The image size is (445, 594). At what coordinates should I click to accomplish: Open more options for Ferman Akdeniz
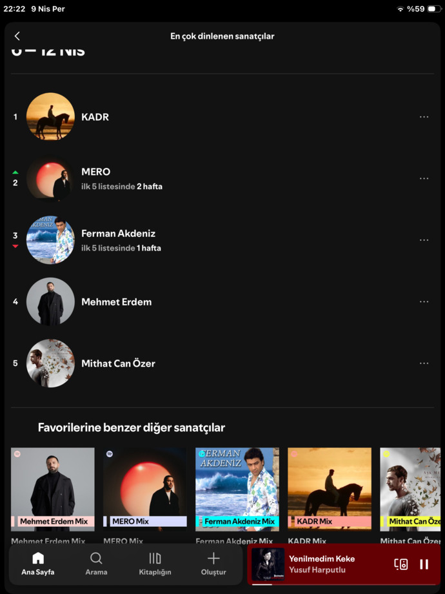coord(424,240)
